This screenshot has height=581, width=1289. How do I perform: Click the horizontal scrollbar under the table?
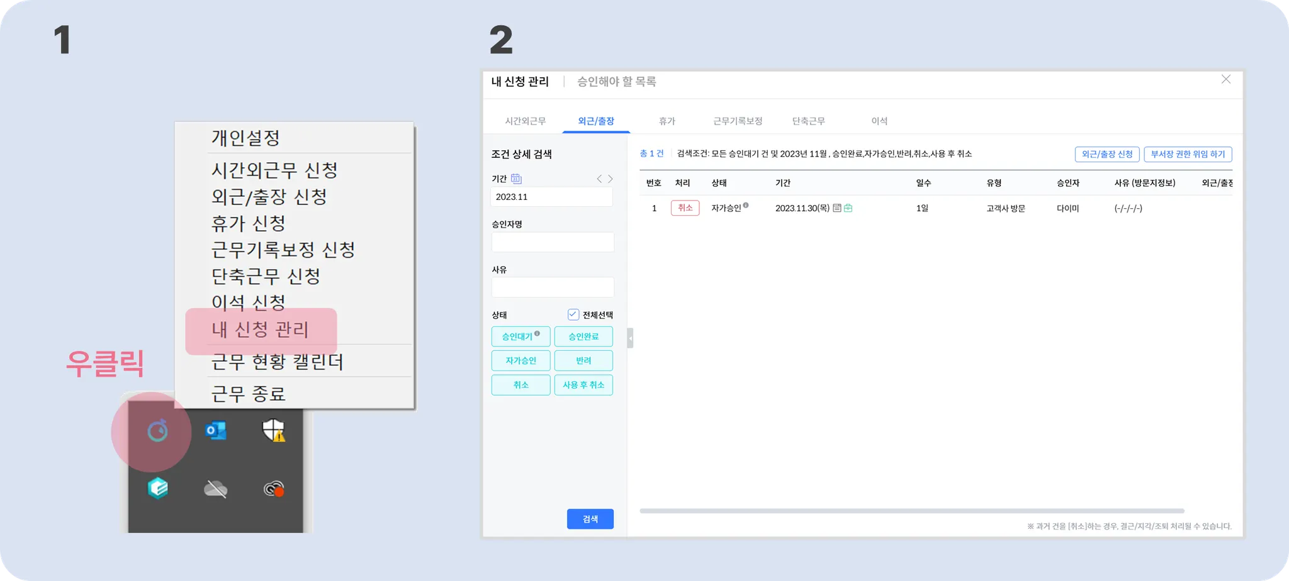point(912,511)
